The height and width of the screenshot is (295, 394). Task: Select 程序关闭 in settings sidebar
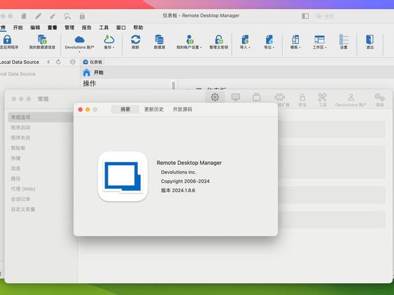tap(20, 138)
